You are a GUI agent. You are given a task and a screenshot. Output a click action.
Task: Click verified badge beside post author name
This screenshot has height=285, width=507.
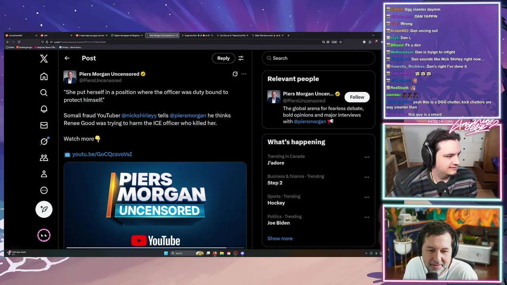point(143,74)
